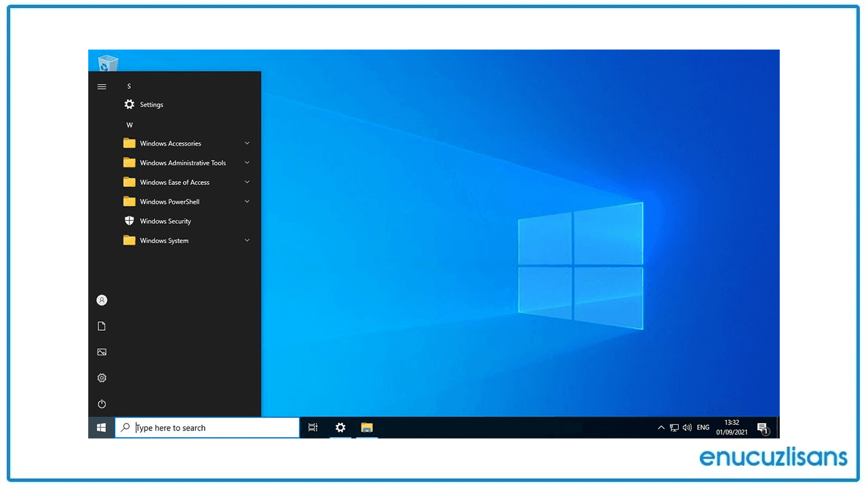Click the Windows Start button
The image size is (868, 488).
pos(101,428)
